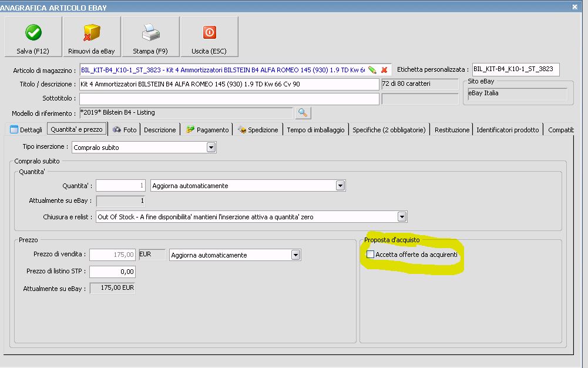Viewport: 588px width, 368px height.
Task: Click the Articolo di magazzino field text
Action: (223, 70)
